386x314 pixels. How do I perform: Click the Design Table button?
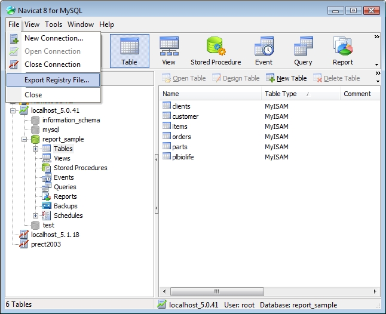(x=236, y=78)
